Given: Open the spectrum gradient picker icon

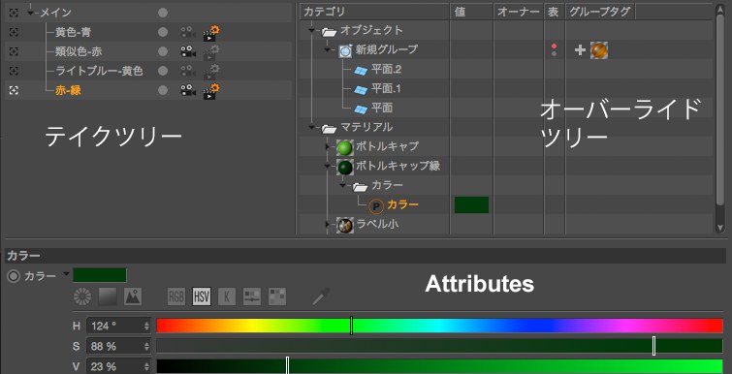Looking at the screenshot, I should [x=107, y=296].
